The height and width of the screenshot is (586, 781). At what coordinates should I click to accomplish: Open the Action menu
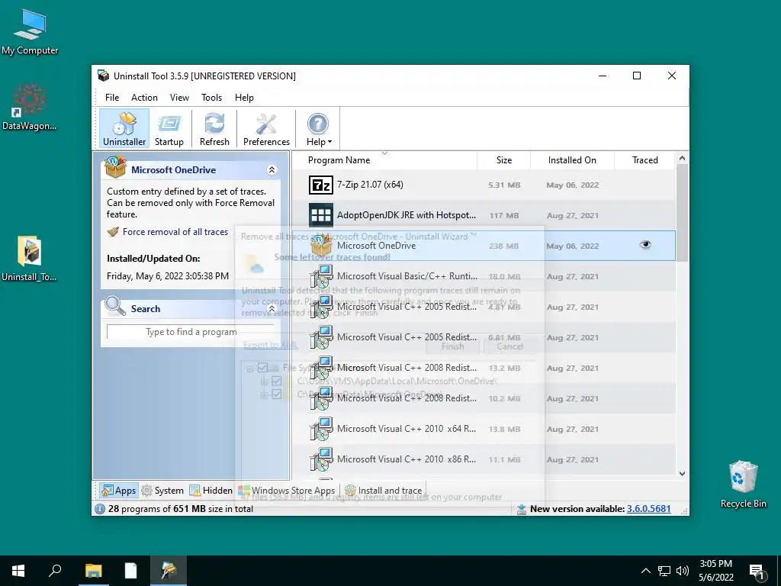(144, 98)
